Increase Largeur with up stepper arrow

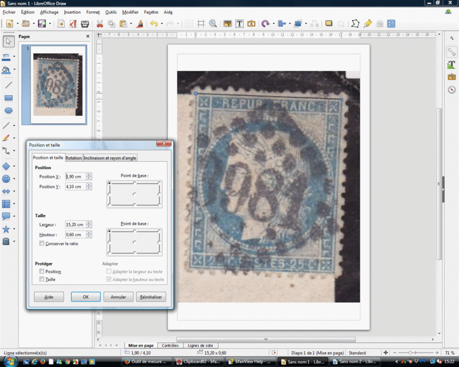coord(89,222)
